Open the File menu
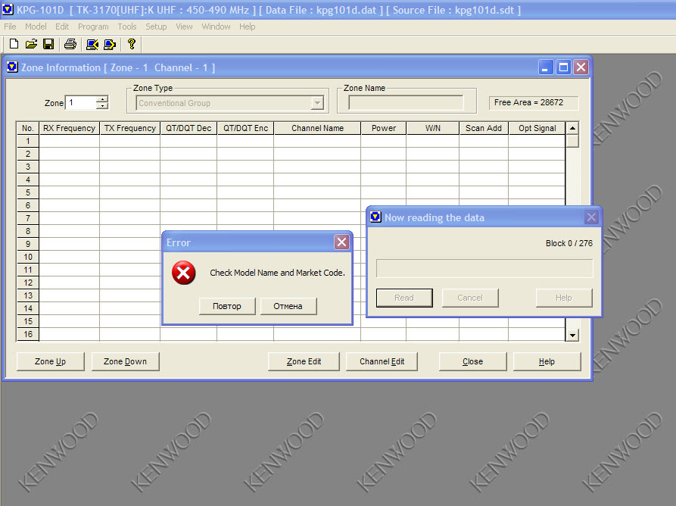This screenshot has height=506, width=676. click(10, 27)
